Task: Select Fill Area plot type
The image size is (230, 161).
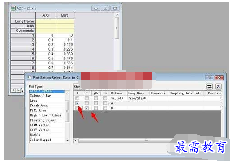Action: point(38,110)
